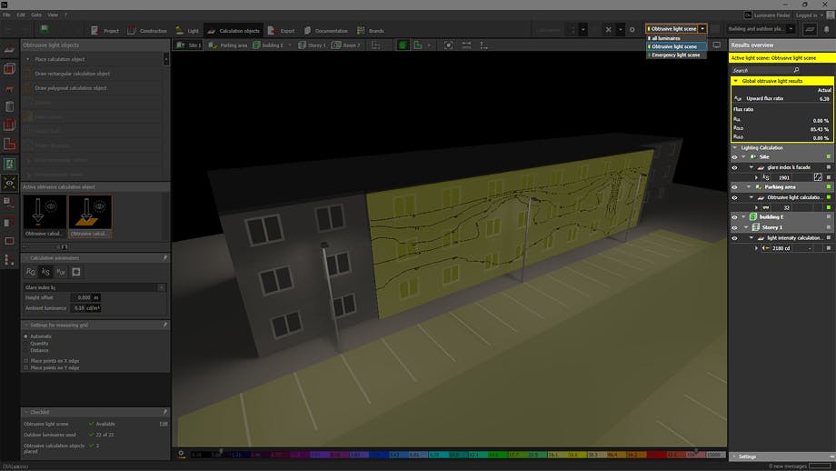Collapse the Checklist section
The width and height of the screenshot is (836, 471).
26,412
